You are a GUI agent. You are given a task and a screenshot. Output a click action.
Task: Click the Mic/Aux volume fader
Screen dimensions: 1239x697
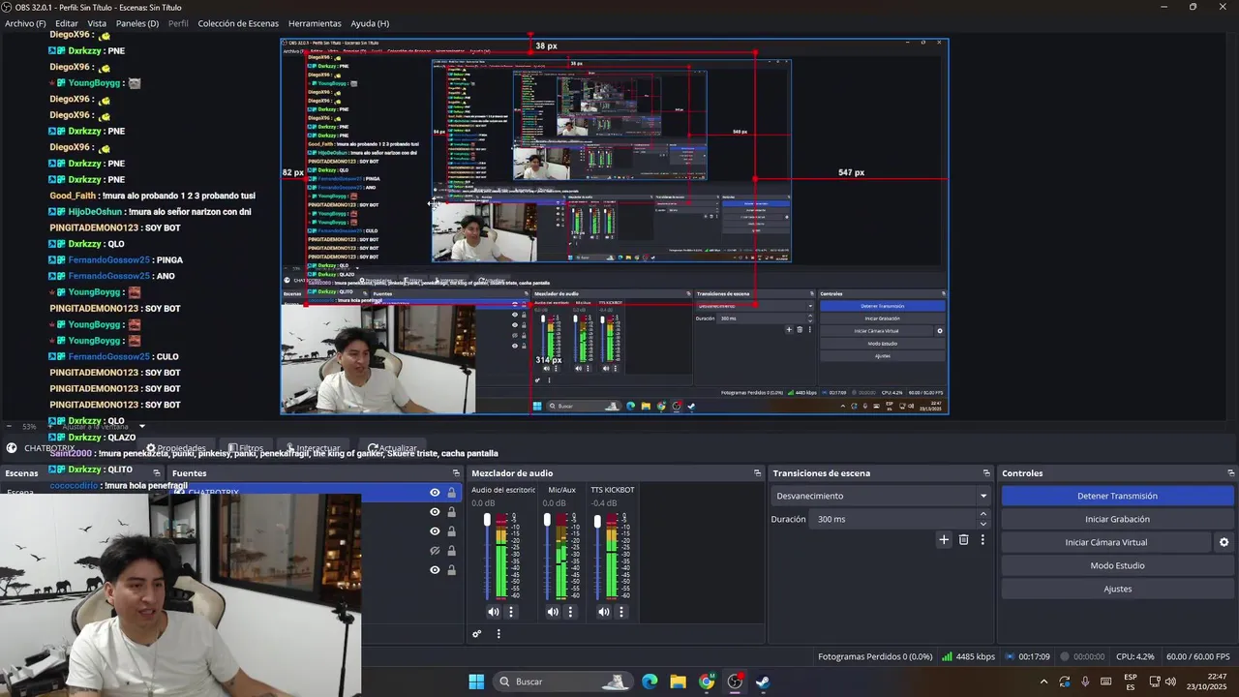click(547, 521)
